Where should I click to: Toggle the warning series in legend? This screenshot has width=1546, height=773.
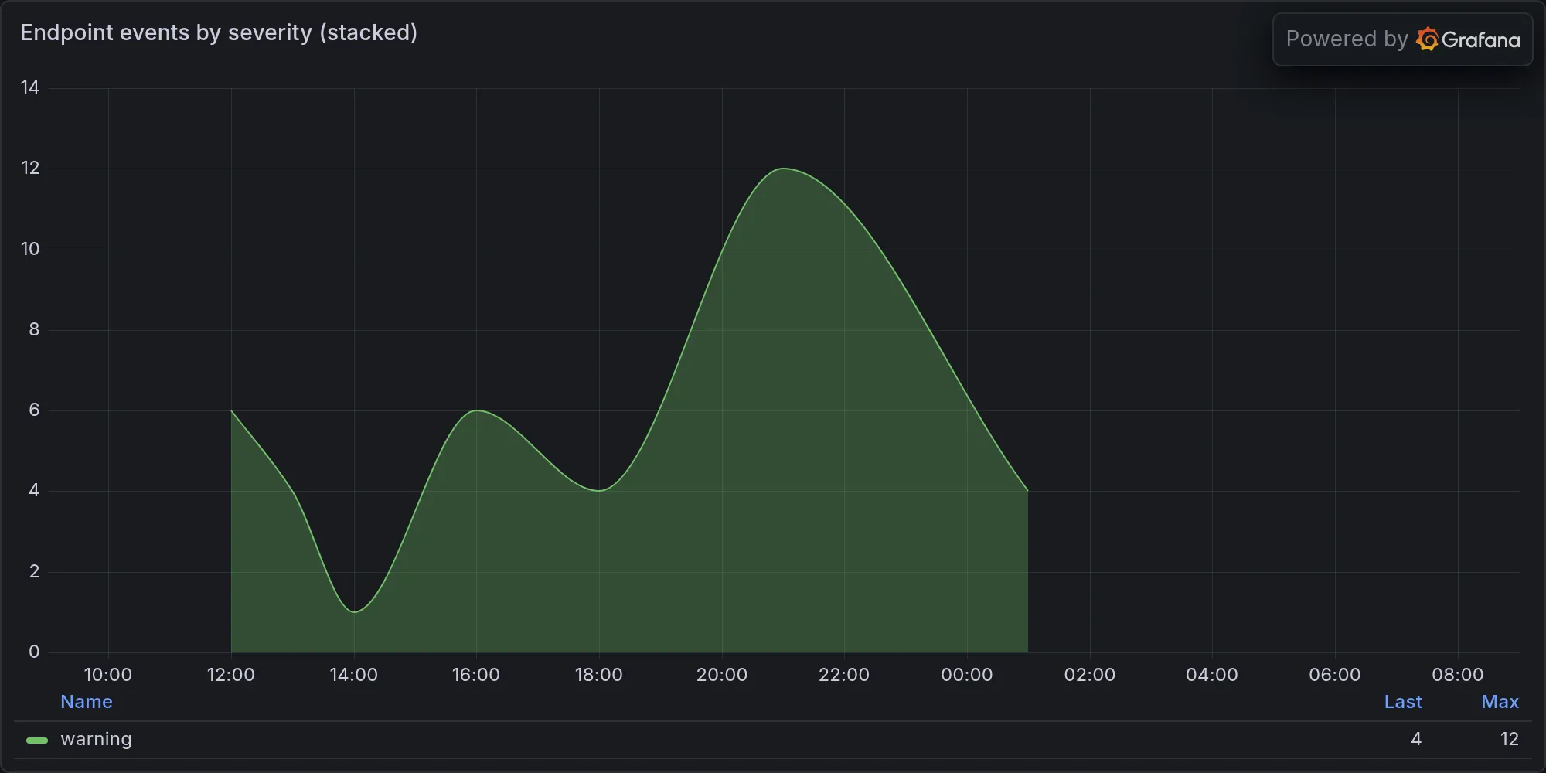[x=96, y=739]
